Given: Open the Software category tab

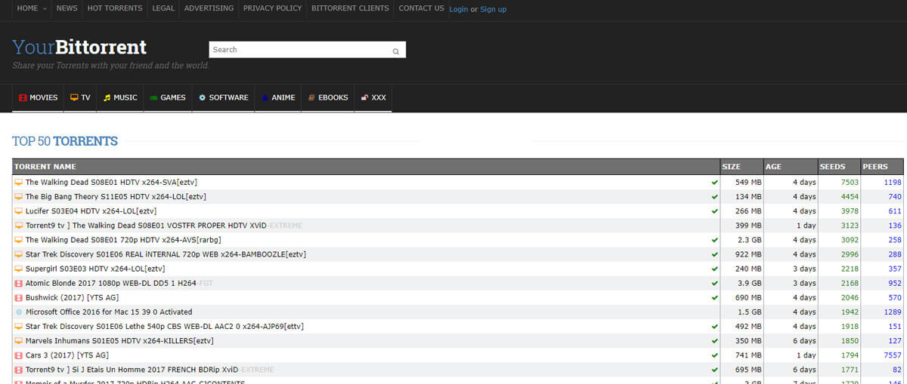Looking at the screenshot, I should point(223,97).
